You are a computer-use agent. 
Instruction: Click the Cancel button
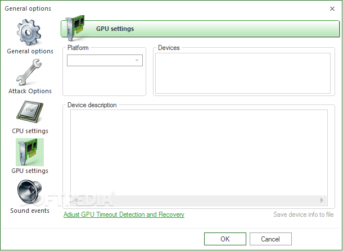(270, 239)
